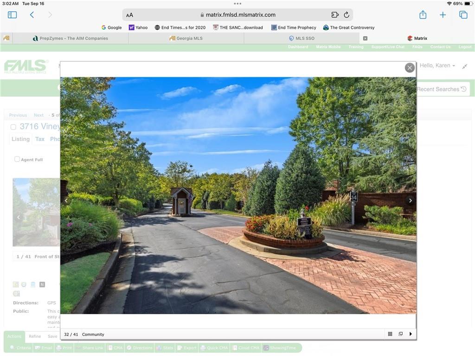Close the photo viewer popup
Image resolution: width=475 pixels, height=356 pixels.
click(410, 68)
